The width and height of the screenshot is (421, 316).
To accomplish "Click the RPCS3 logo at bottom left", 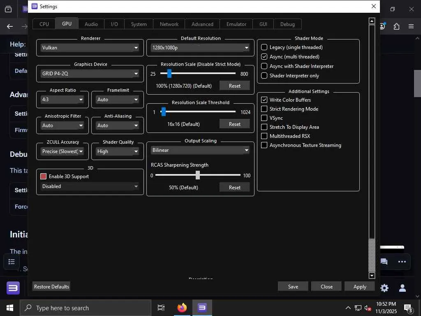I will point(13,288).
